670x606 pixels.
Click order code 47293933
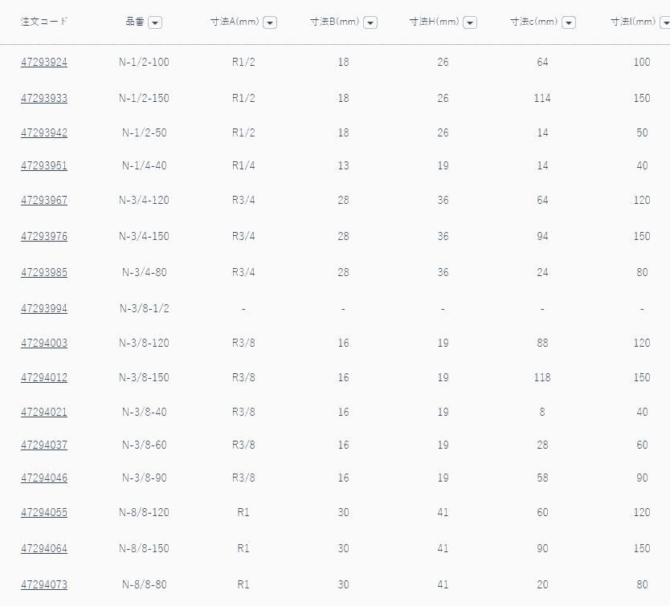coord(44,99)
